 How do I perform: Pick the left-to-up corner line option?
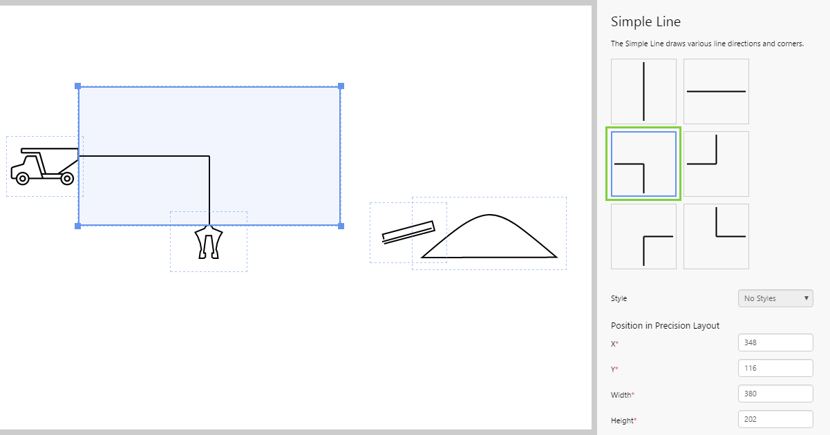coord(716,164)
